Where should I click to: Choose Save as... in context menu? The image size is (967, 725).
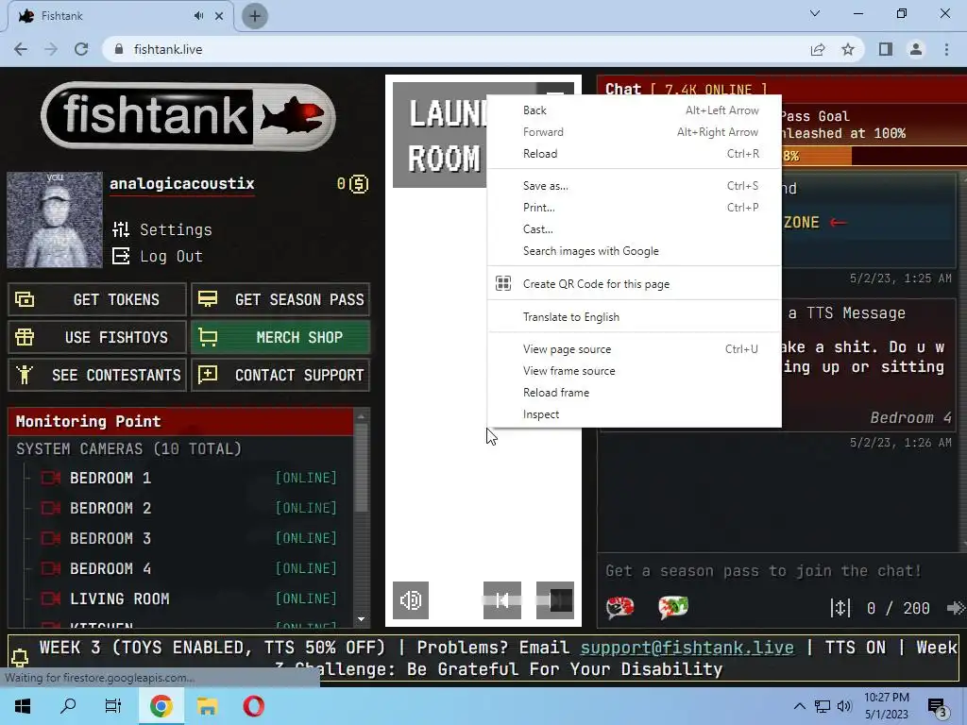click(634, 186)
